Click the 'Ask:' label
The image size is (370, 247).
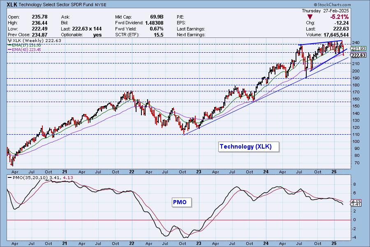click(x=65, y=17)
